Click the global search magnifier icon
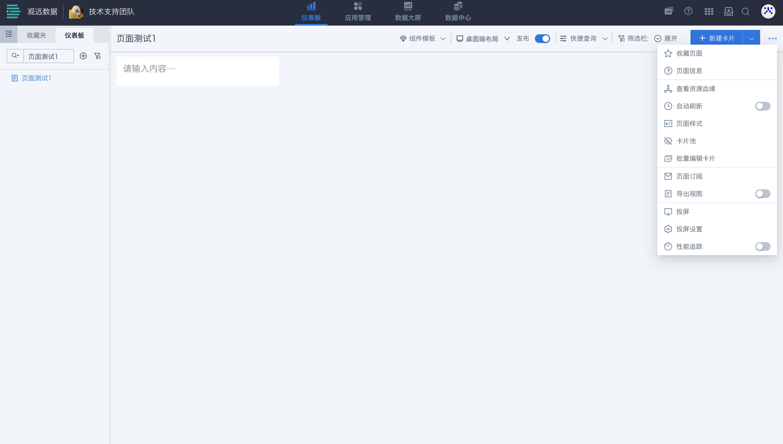783x444 pixels. tap(745, 12)
